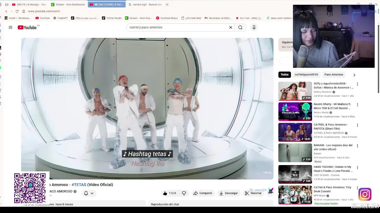
Task: Open the HARD TECHNO video thumbnail
Action: tap(295, 174)
